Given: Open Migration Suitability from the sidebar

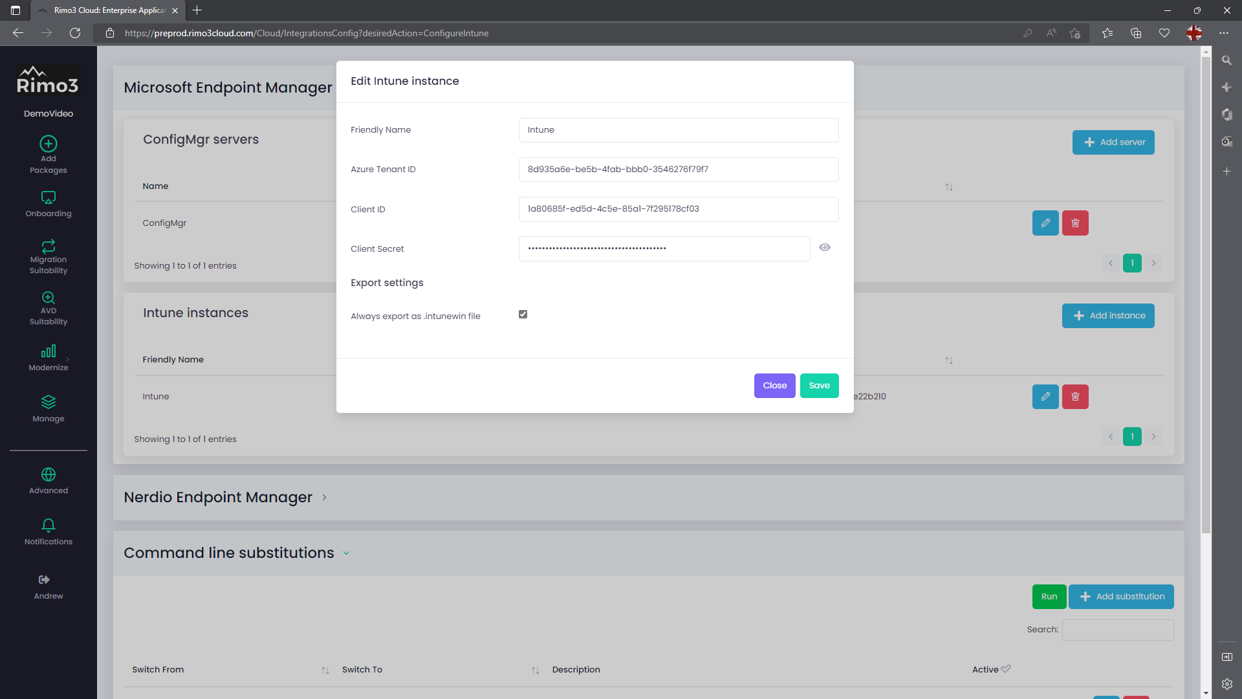Looking at the screenshot, I should pos(49,247).
